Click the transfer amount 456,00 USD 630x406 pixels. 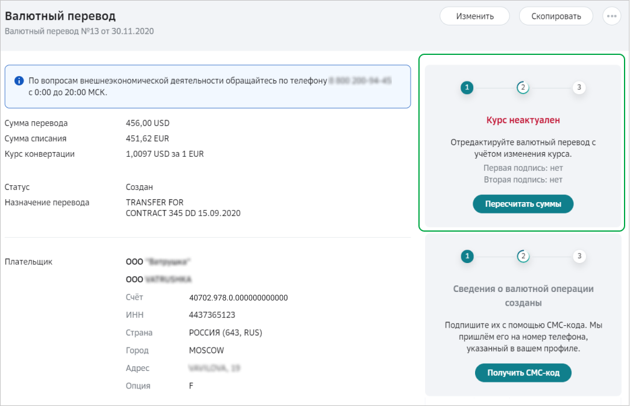[148, 123]
